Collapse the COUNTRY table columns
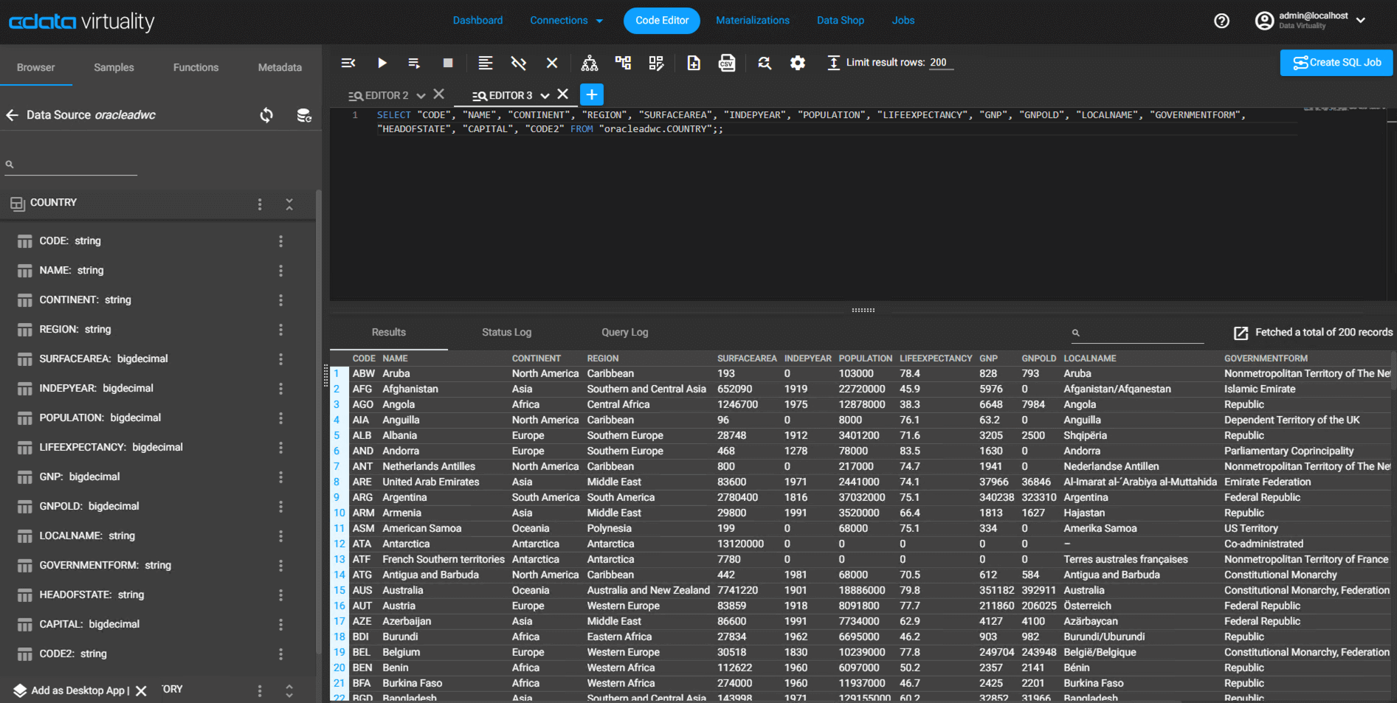 click(289, 204)
